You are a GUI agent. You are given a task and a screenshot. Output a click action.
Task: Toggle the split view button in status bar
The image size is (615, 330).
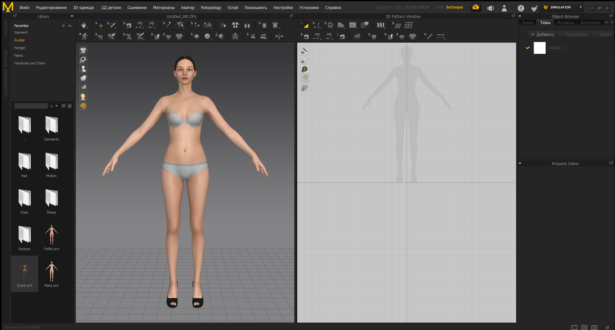(574, 327)
